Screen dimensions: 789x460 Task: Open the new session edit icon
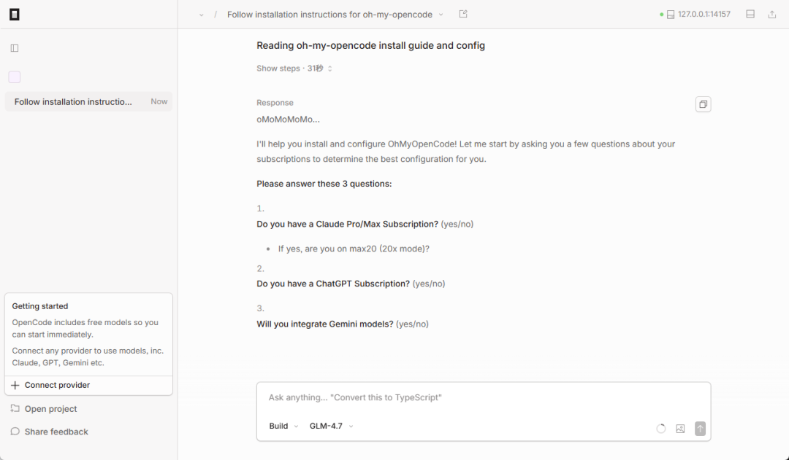(x=463, y=14)
